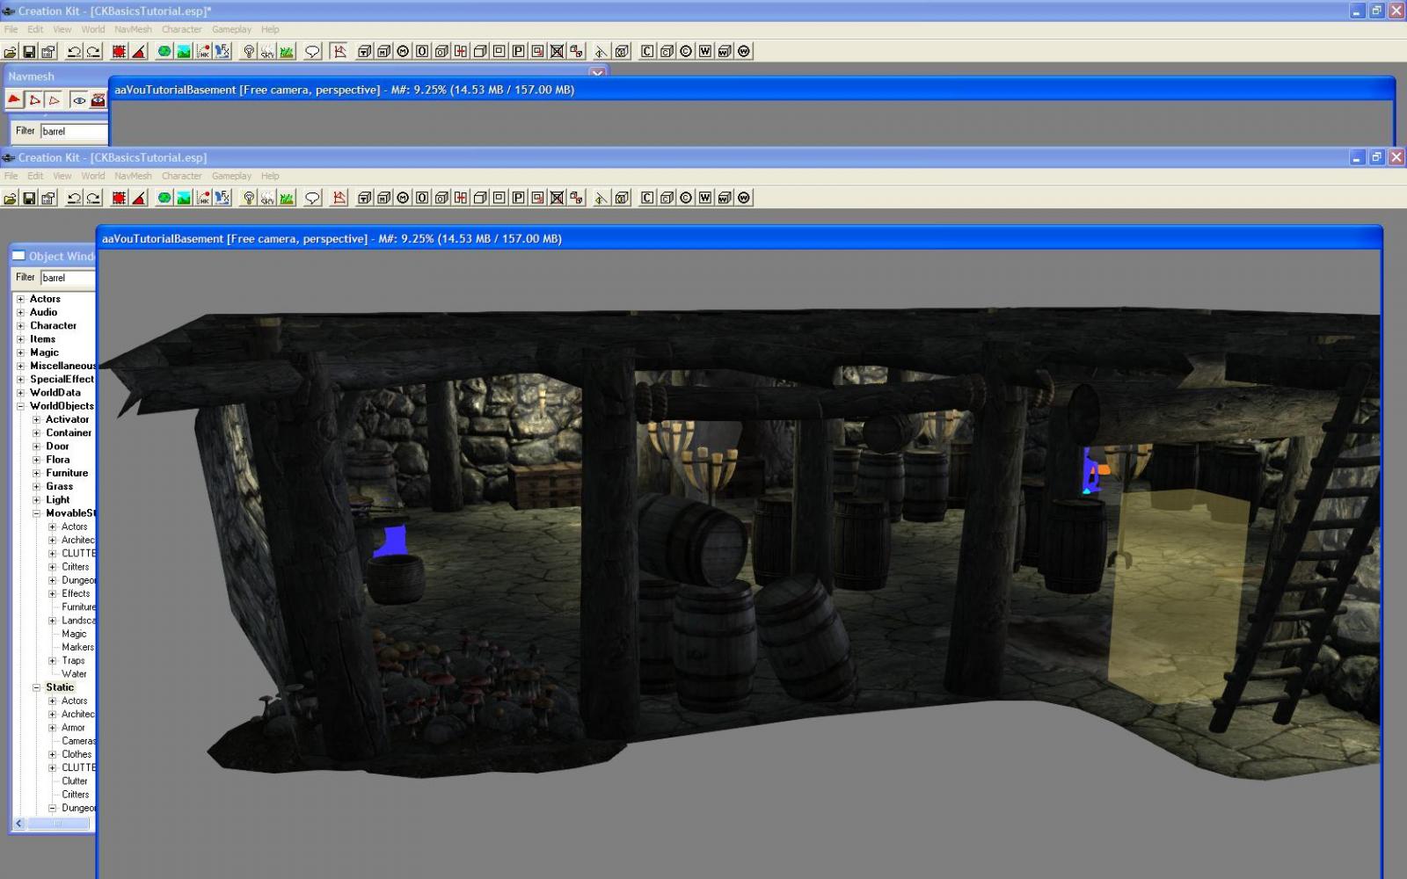Open Help menu in back window
Viewport: 1407px width, 879px height.
[270, 29]
